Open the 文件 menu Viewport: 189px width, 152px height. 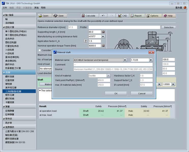pos(5,8)
